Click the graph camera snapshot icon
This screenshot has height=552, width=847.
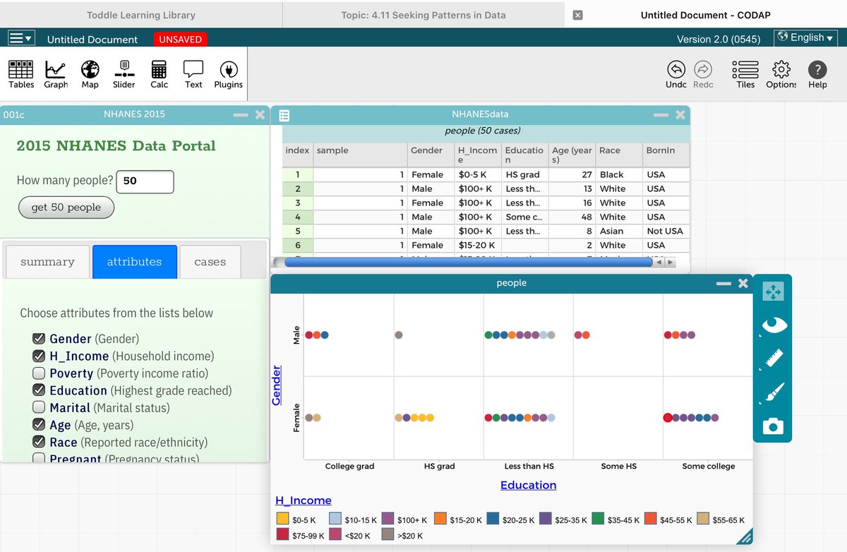pyautogui.click(x=773, y=426)
